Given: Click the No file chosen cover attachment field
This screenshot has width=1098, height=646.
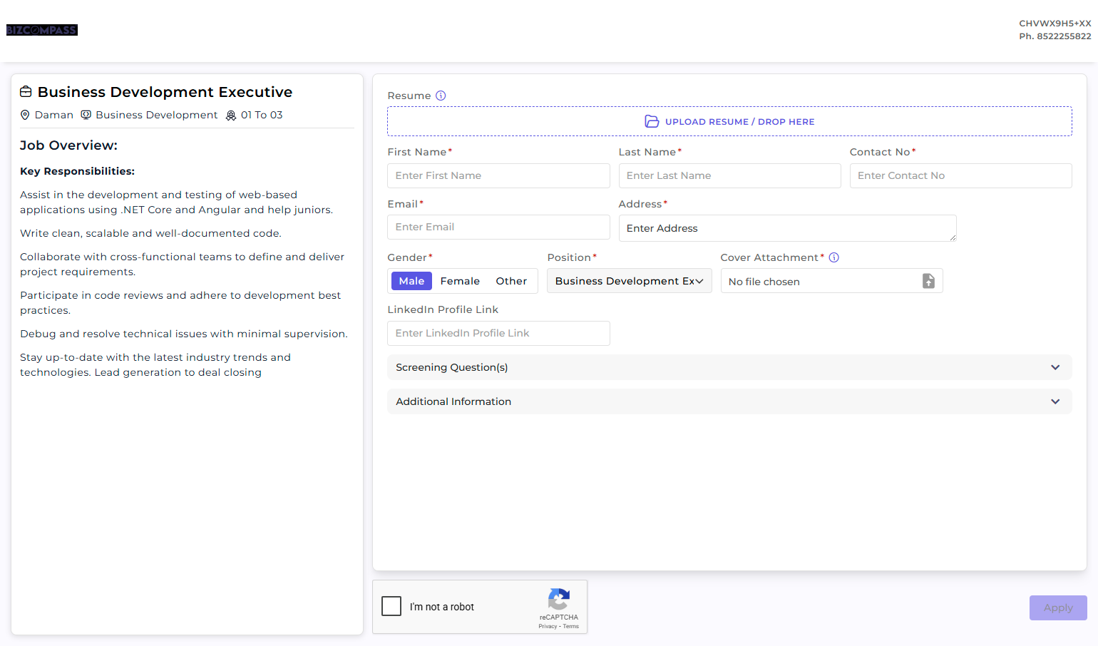Looking at the screenshot, I should pyautogui.click(x=832, y=281).
